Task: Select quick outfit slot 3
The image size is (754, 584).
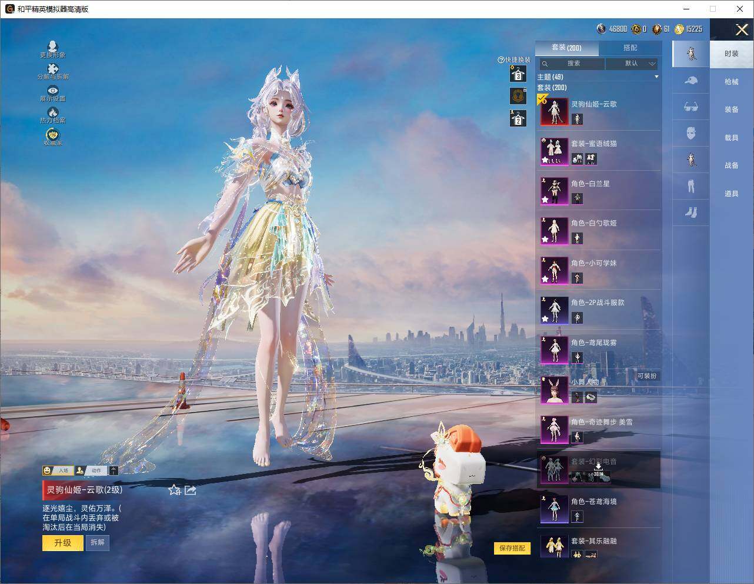Action: [518, 74]
